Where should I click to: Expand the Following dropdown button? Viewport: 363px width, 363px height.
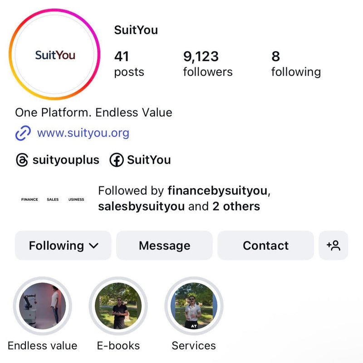[63, 246]
